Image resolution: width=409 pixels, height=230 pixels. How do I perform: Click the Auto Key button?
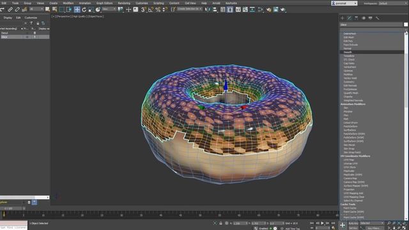coord(353,223)
